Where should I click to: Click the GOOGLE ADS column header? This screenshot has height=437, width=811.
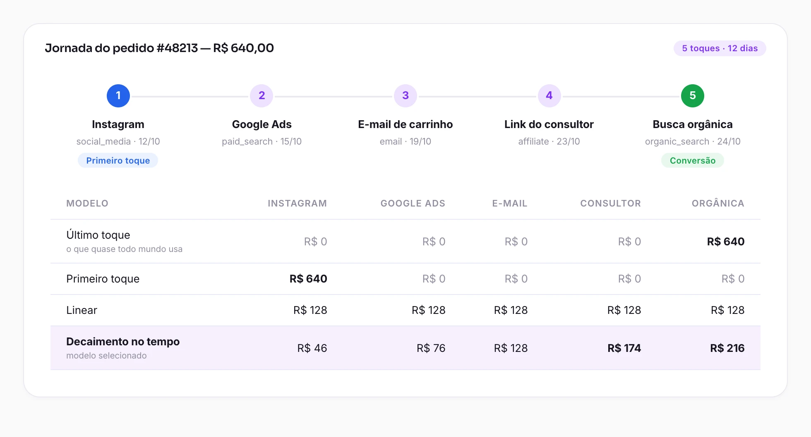tap(413, 203)
